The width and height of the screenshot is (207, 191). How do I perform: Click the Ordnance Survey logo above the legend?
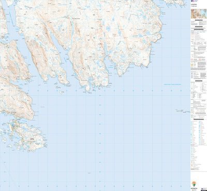pos(195,1)
